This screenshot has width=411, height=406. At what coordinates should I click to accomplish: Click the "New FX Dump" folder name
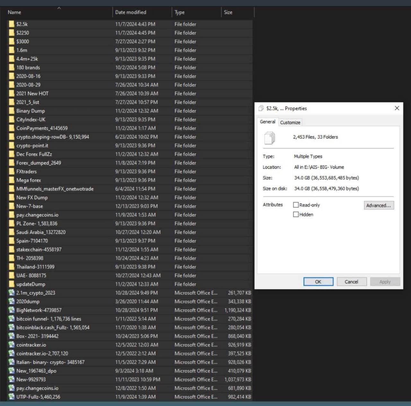32,198
